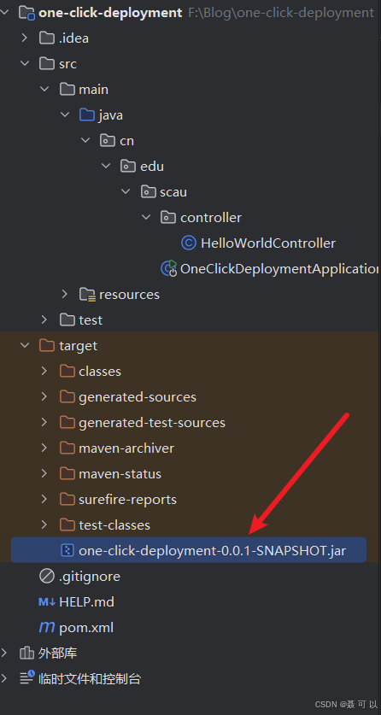Select the scau package
The image size is (381, 715).
pyautogui.click(x=173, y=192)
